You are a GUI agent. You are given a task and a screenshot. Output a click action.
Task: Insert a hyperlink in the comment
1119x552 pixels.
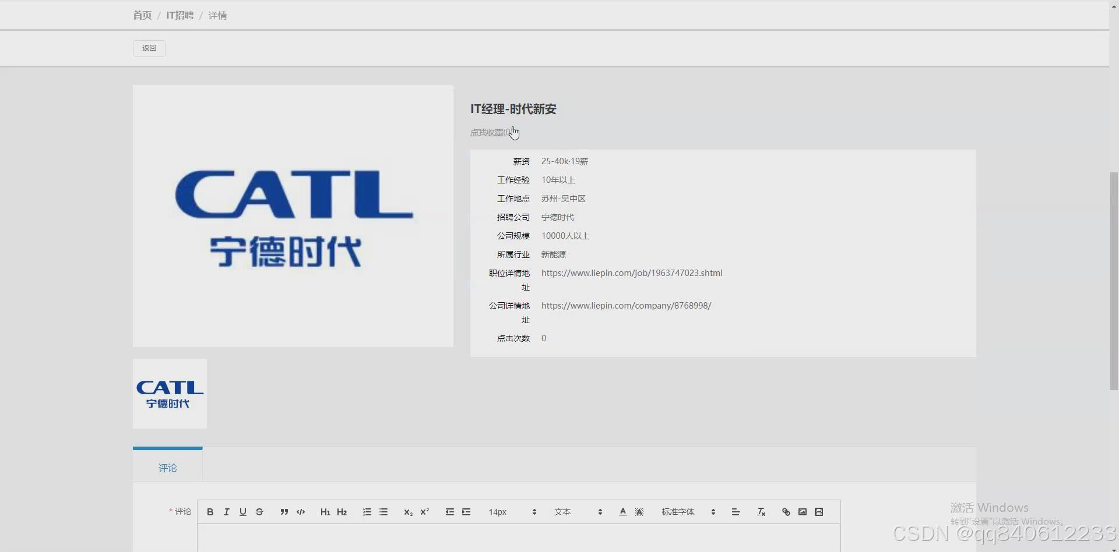pyautogui.click(x=786, y=512)
